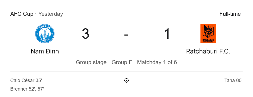The height and width of the screenshot is (97, 253).
Task: Click the Full-time match status
Action: coord(230,14)
